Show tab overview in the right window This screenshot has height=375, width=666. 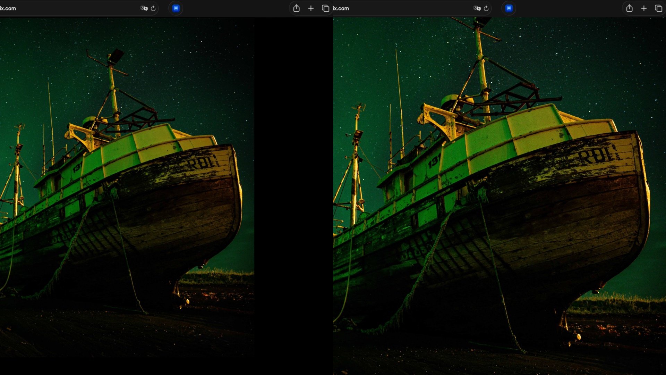coord(658,8)
